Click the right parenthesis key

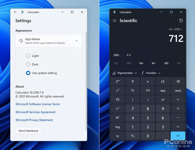click(x=148, y=100)
